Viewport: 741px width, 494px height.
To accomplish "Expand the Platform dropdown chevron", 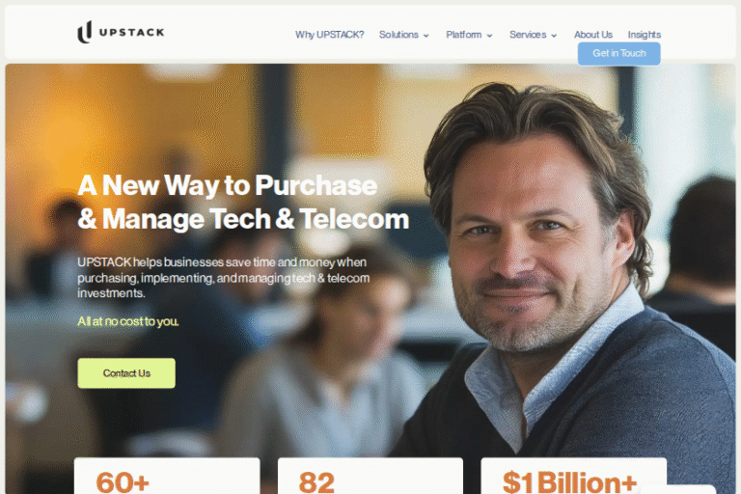I will [489, 36].
